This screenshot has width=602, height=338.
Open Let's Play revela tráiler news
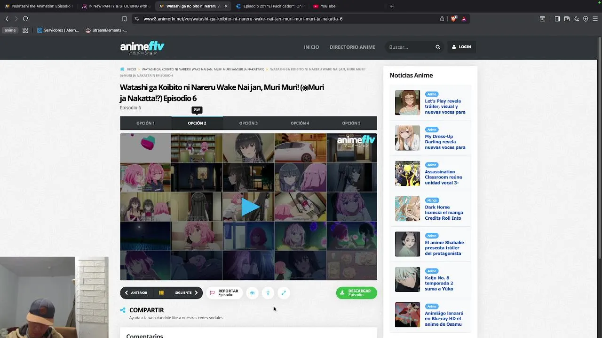point(445,107)
